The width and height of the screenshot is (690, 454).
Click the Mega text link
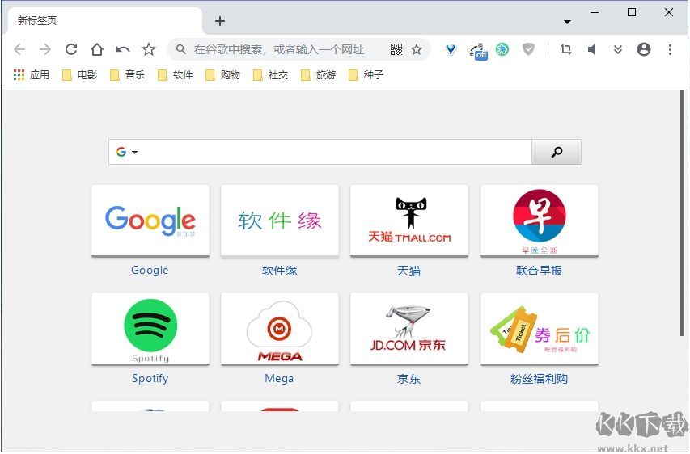[x=279, y=378]
